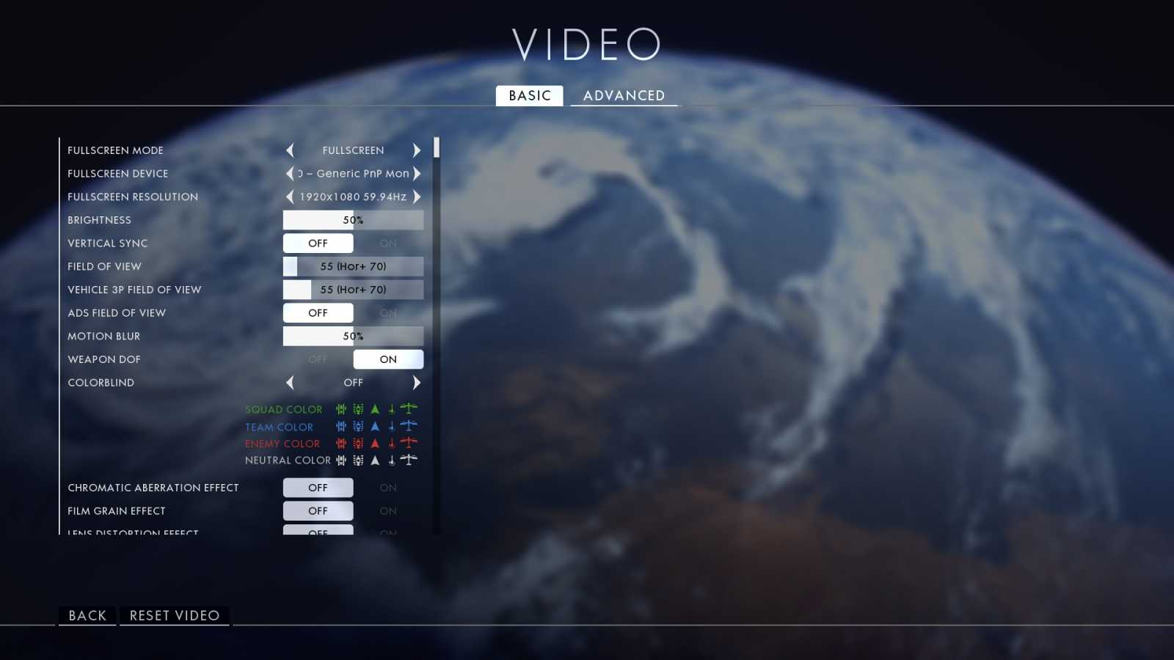Click the green squad soldier arrow icon

375,409
